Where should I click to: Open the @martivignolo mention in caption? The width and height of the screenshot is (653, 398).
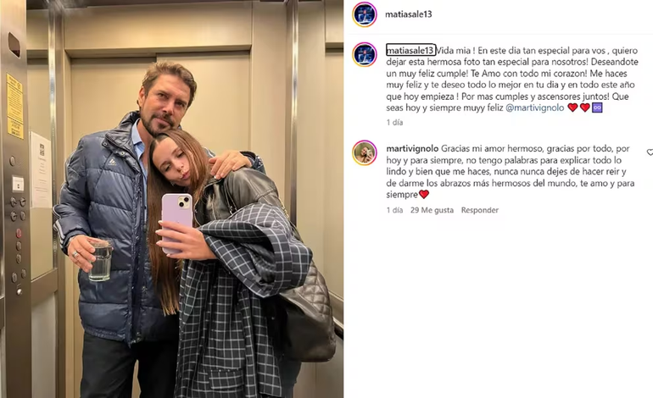535,108
